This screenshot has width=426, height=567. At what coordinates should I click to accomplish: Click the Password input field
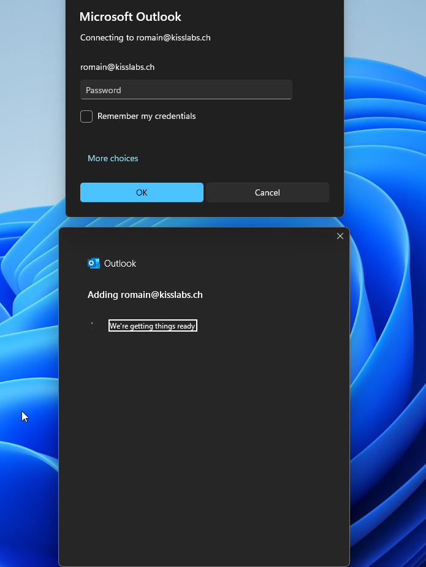pyautogui.click(x=186, y=90)
